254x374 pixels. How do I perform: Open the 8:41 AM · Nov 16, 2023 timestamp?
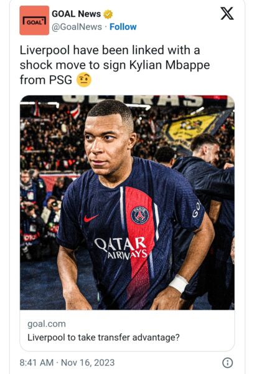point(67,363)
